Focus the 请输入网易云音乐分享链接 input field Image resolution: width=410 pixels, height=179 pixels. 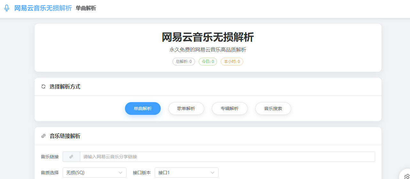coord(227,157)
